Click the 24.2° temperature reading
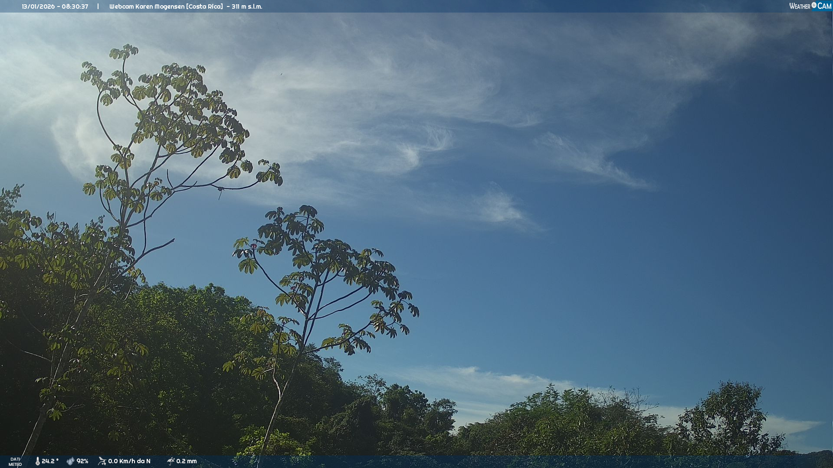833x468 pixels. click(50, 461)
